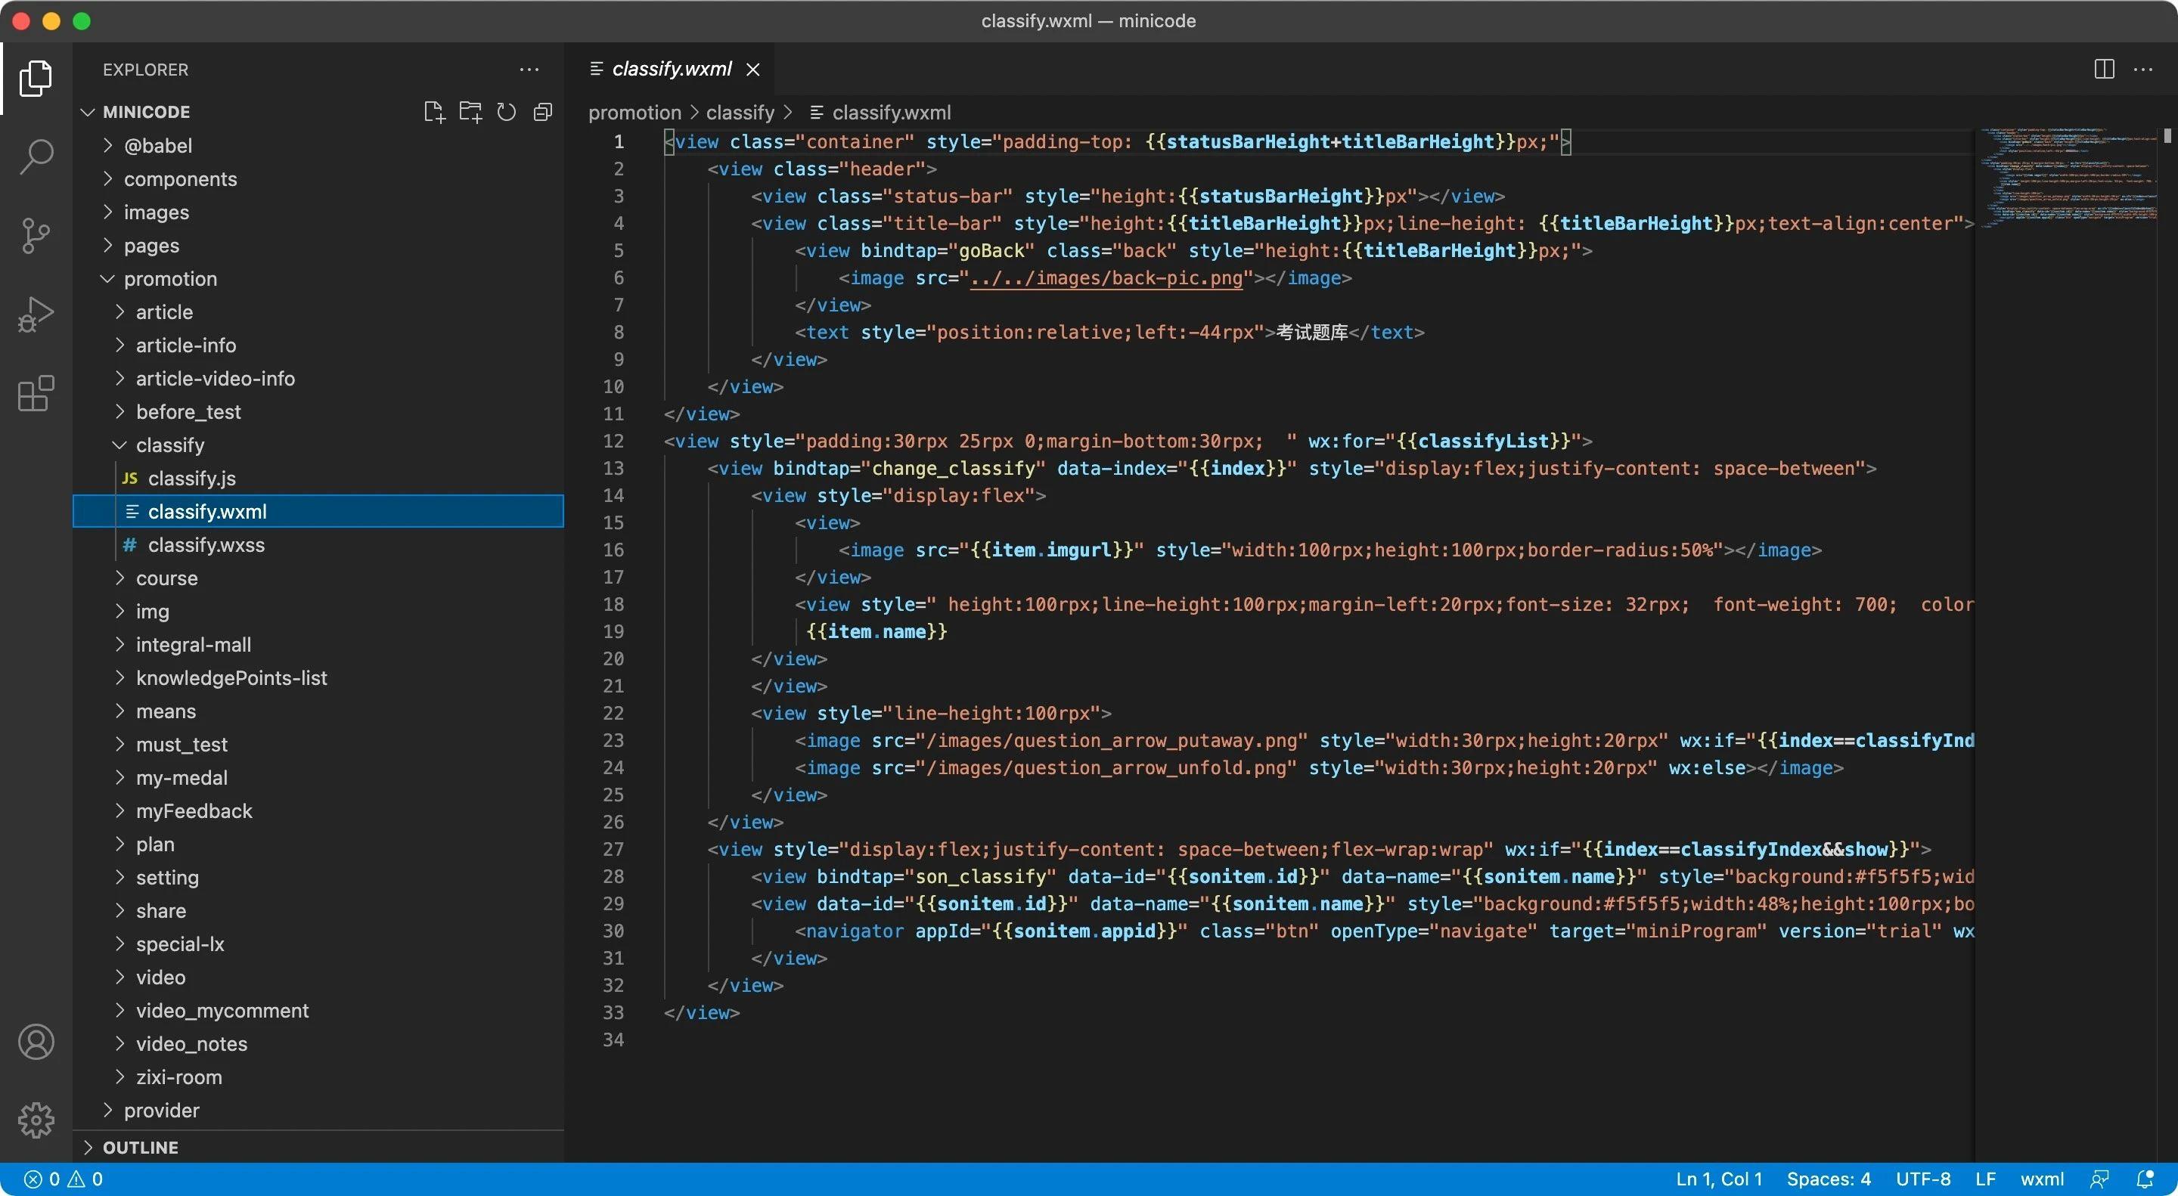Collapse all folders in explorer
Image resolution: width=2178 pixels, height=1196 pixels.
tap(543, 113)
